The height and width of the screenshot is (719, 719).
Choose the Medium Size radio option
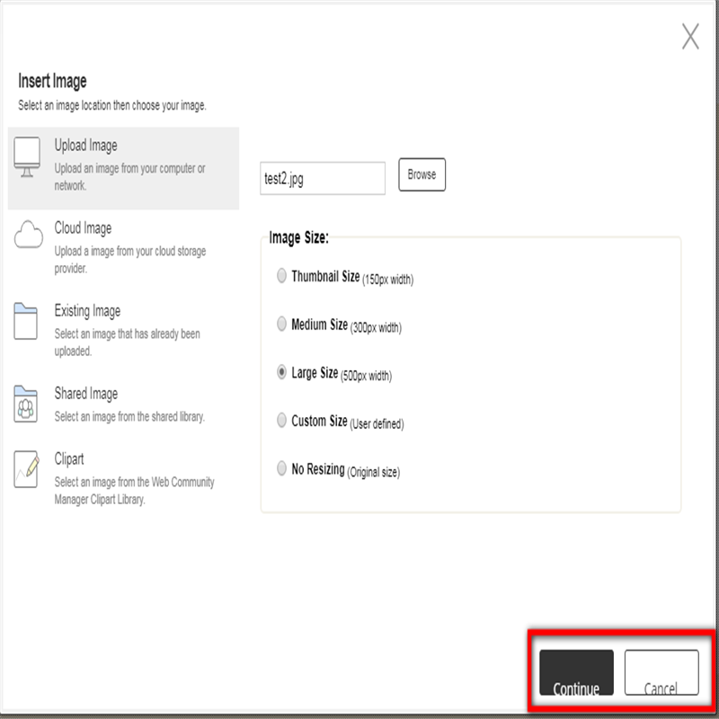tap(282, 324)
